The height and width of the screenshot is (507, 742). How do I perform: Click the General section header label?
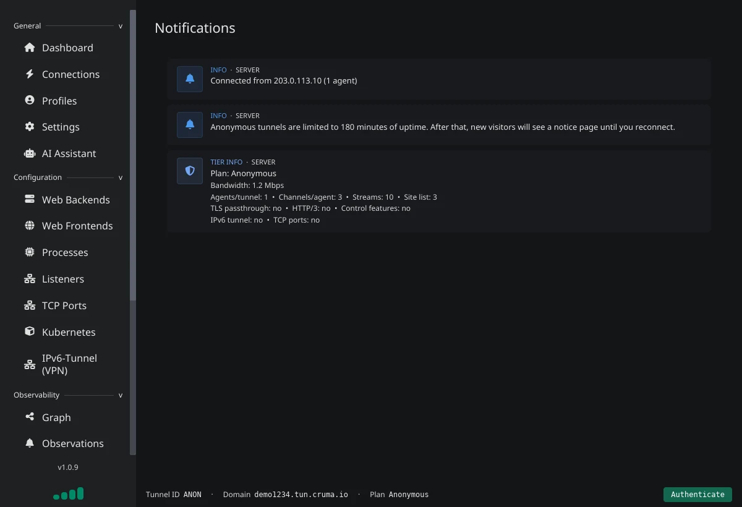click(27, 26)
